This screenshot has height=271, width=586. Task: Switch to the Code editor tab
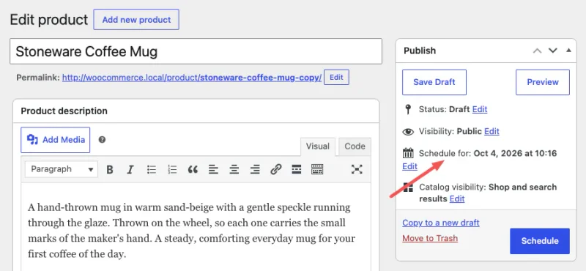click(355, 146)
